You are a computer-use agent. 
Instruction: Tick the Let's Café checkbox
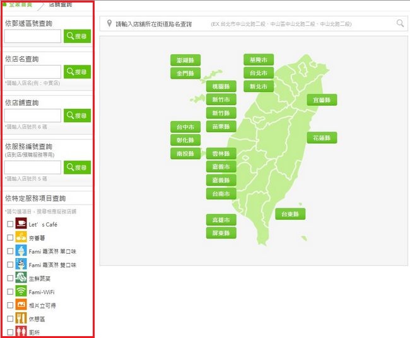coord(9,224)
